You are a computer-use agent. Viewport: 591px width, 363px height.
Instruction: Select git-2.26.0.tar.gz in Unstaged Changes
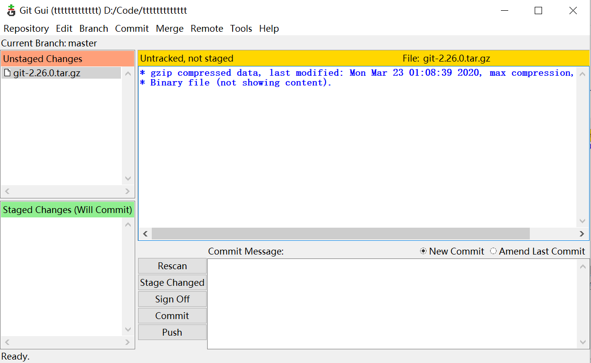click(61, 73)
